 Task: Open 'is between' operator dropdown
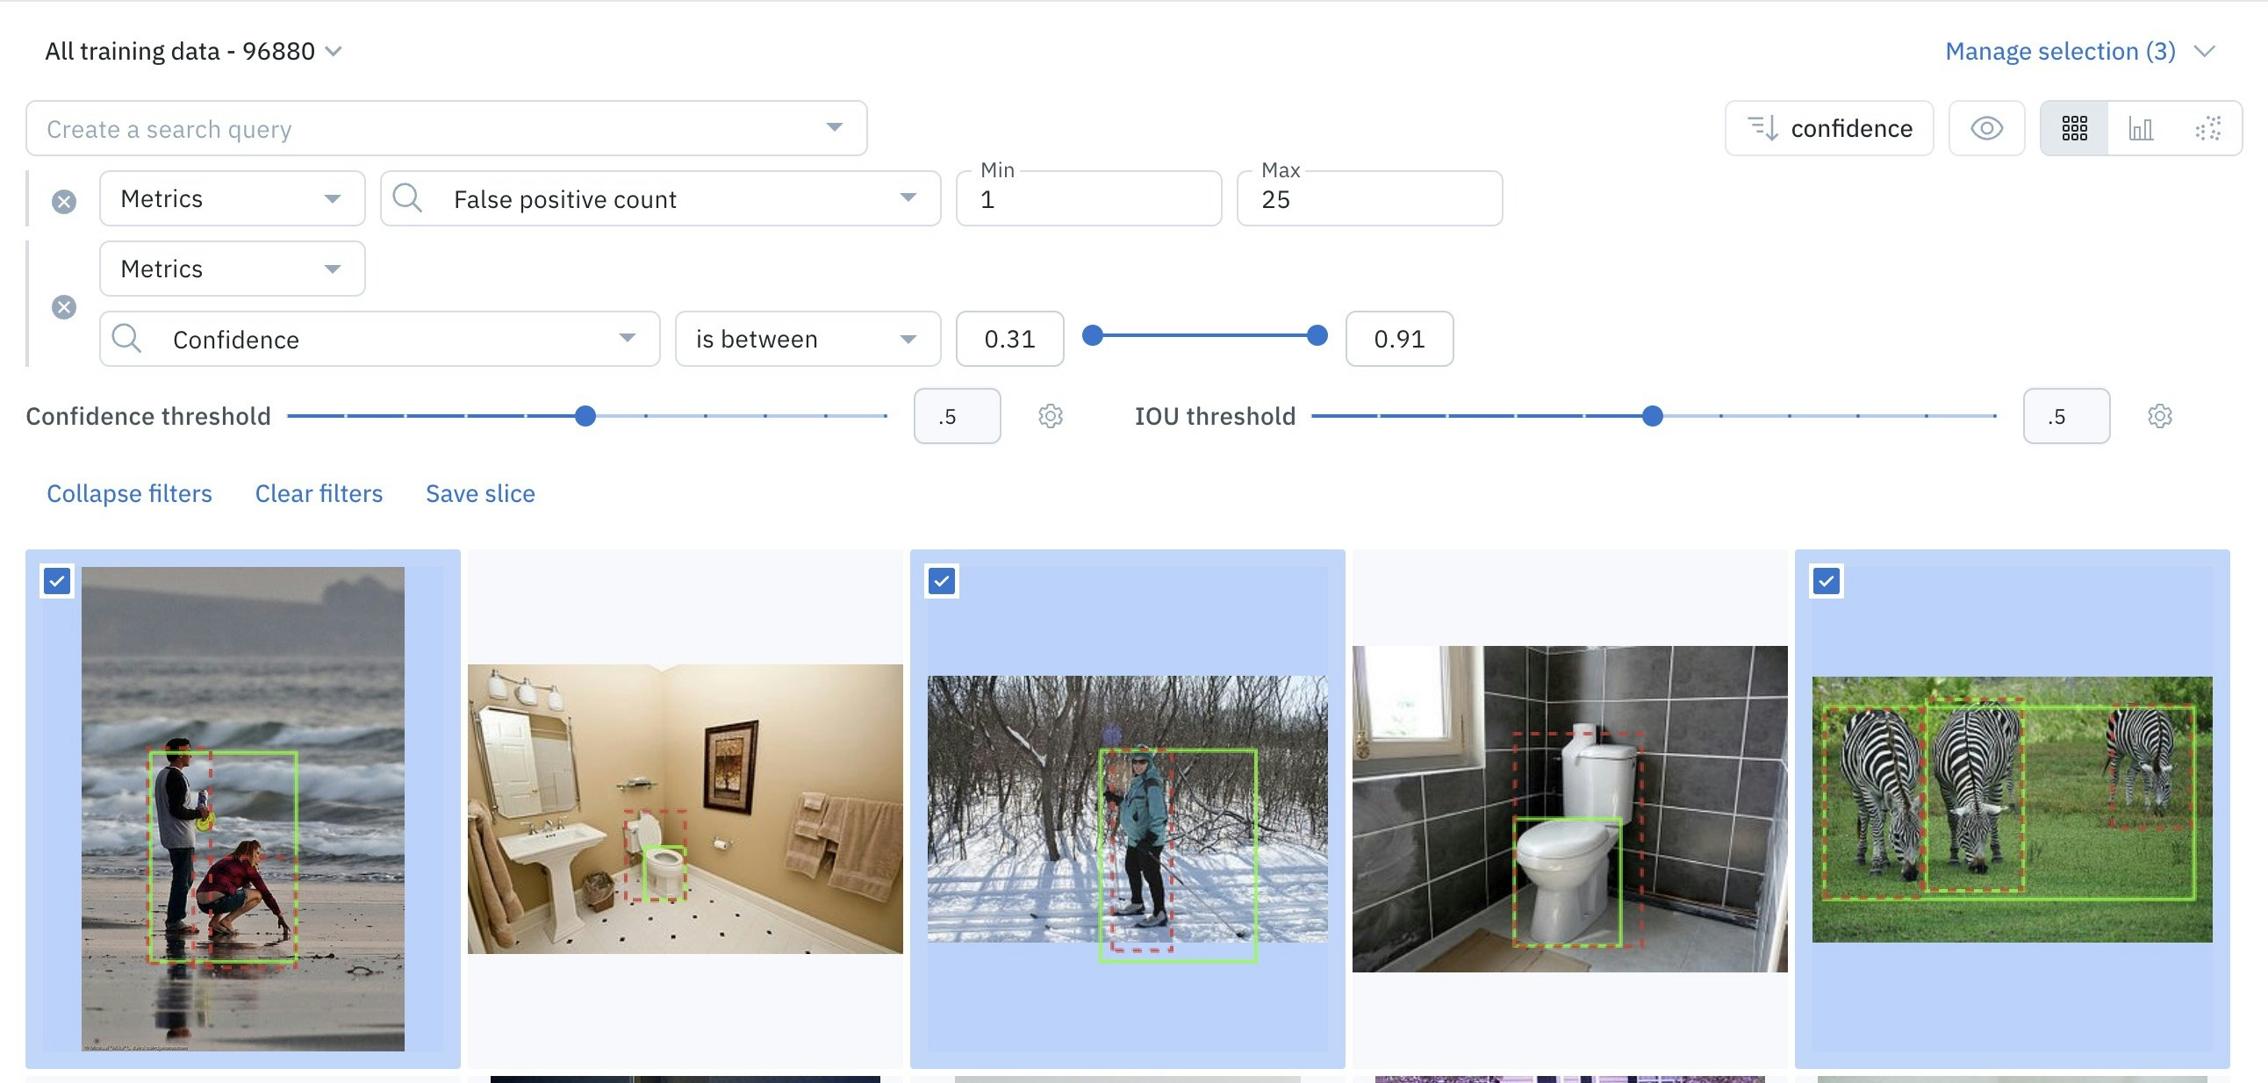(x=807, y=338)
